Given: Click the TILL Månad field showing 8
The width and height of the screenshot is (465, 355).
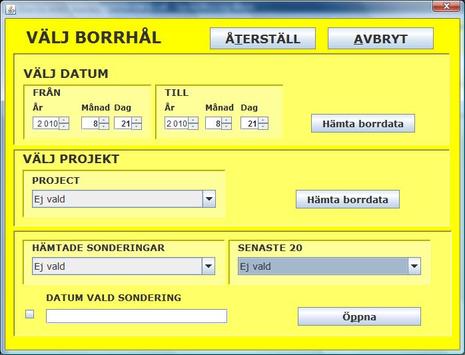Looking at the screenshot, I should 214,123.
